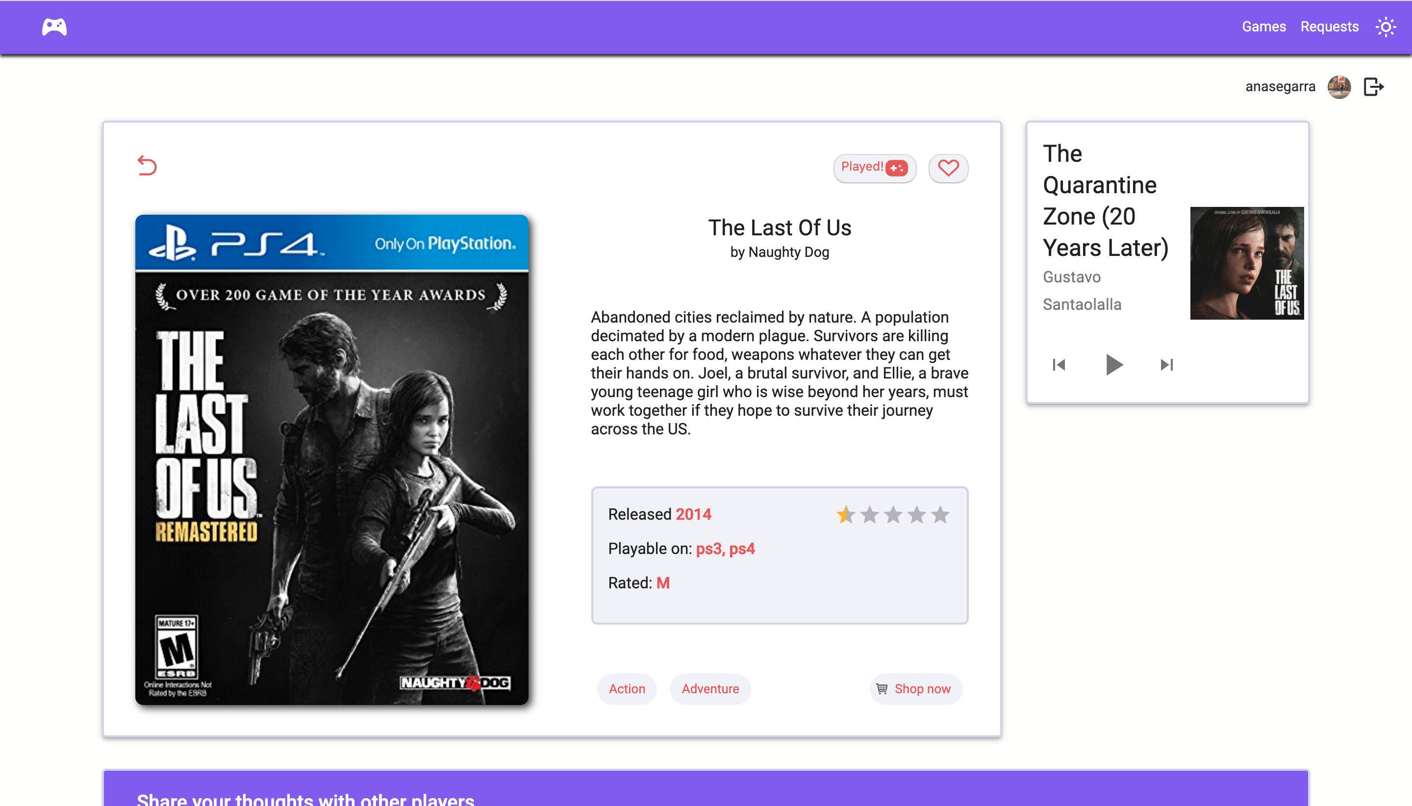Click the anasegarra profile avatar
Screen dimensions: 1412x806
point(1339,87)
